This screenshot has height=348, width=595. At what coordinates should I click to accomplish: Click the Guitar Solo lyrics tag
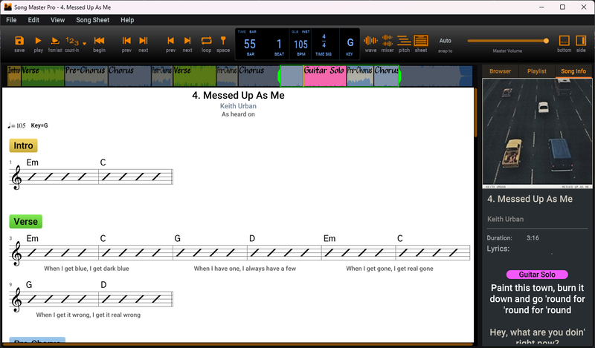point(537,275)
